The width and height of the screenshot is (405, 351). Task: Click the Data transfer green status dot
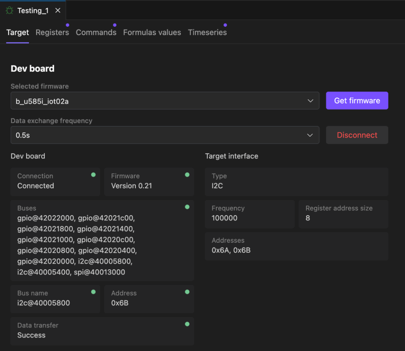(187, 324)
